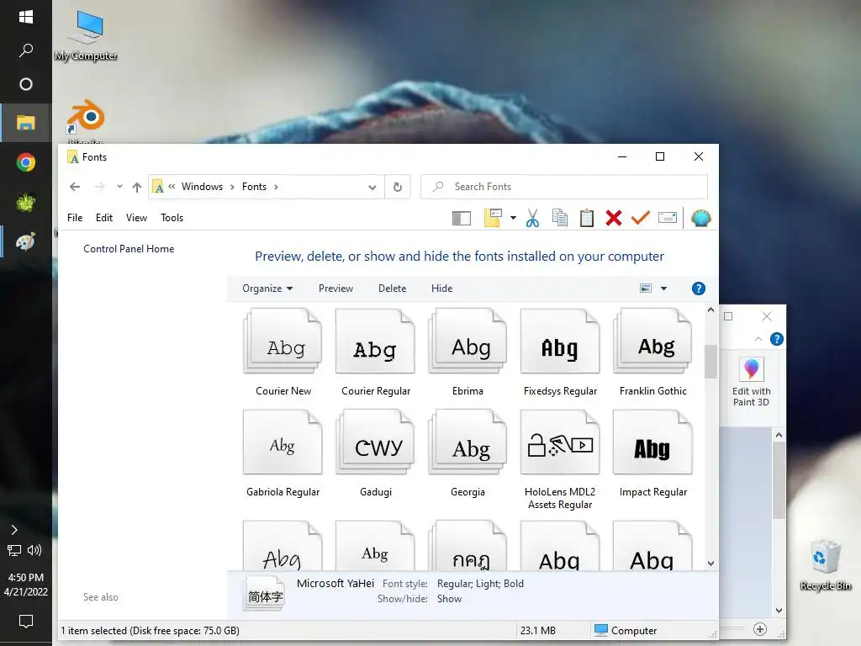This screenshot has height=646, width=861.
Task: Click scroll down arrow in back window
Action: 779,611
